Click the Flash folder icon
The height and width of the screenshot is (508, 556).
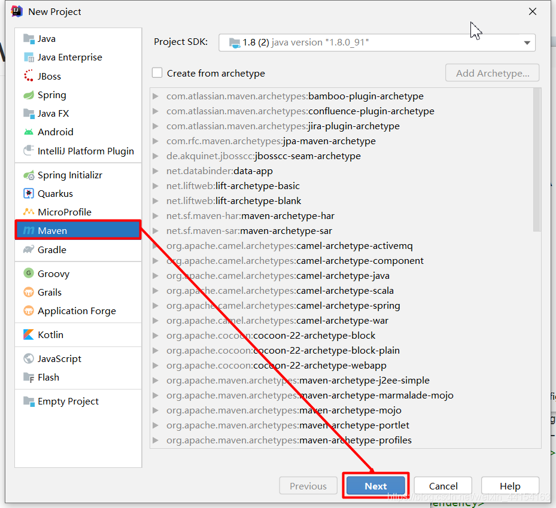coord(28,377)
